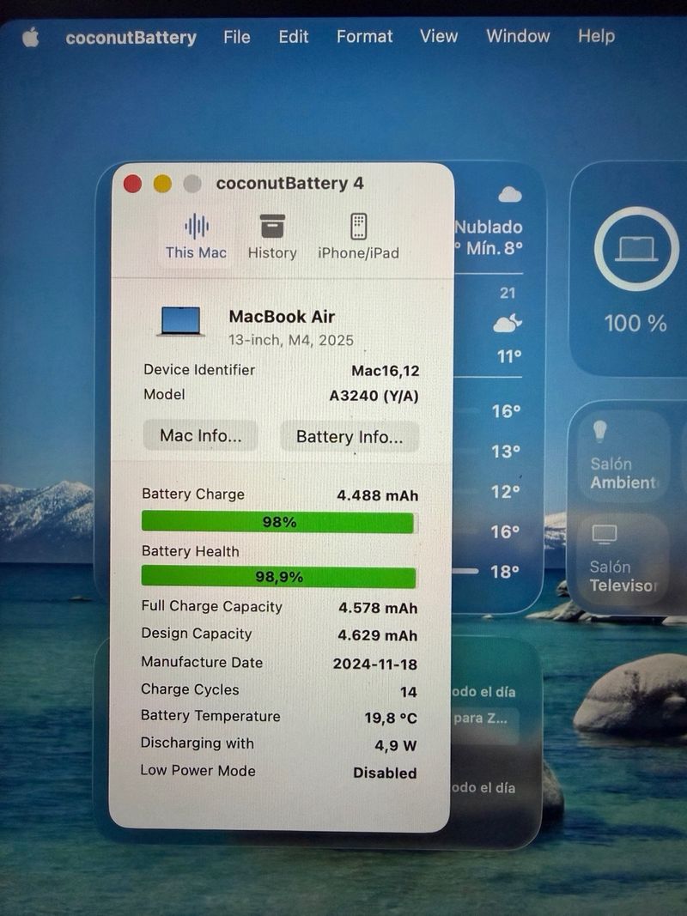Click the Battery Health 98,9% bar
The height and width of the screenshot is (916, 687).
[278, 577]
